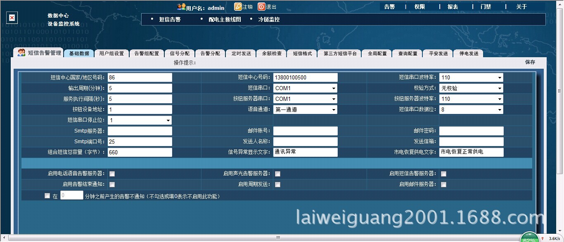The height and width of the screenshot is (242, 564).
Task: Check the 启用周期发送 checkbox
Action: point(277,184)
